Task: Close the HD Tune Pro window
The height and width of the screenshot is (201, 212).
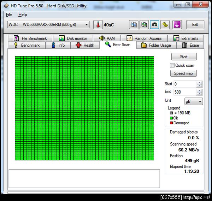Action: point(200,5)
